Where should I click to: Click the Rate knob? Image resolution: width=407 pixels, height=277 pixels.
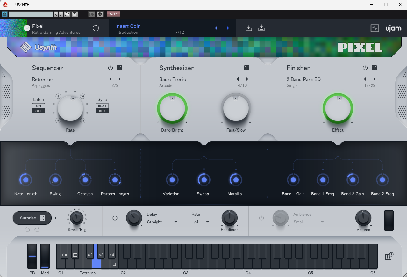(70, 108)
